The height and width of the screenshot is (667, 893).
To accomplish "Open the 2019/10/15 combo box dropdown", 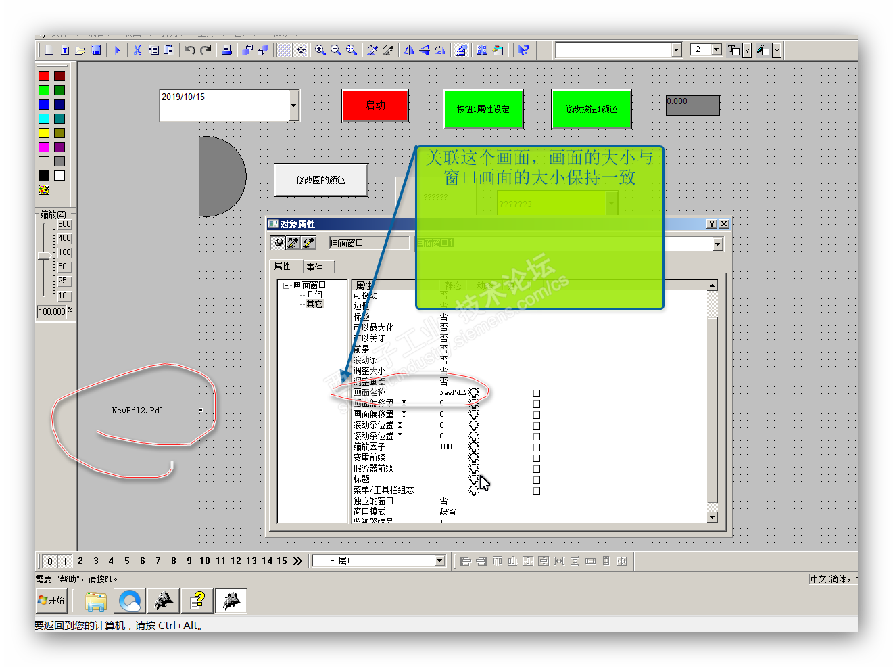I will pos(294,106).
